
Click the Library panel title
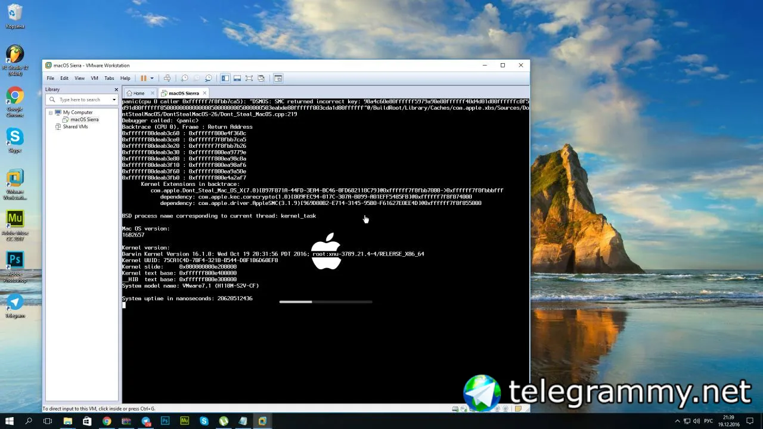(52, 89)
